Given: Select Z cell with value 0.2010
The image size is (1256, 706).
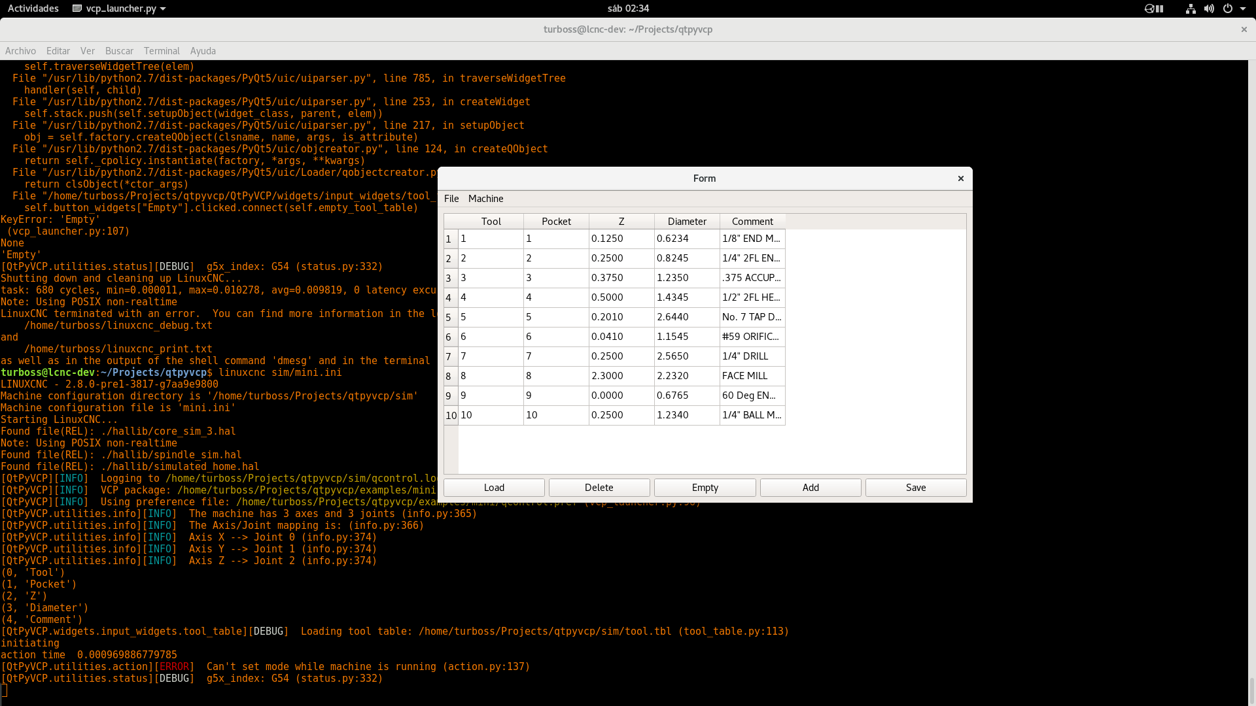Looking at the screenshot, I should tap(621, 317).
